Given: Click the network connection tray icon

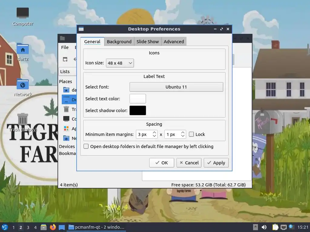Looking at the screenshot, I should (x=283, y=227).
